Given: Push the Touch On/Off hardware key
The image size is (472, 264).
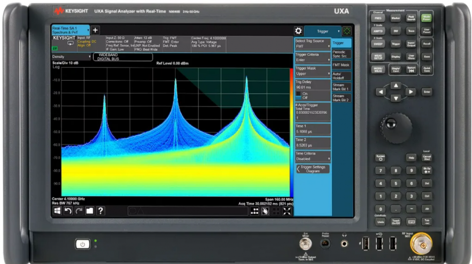Looking at the screenshot, I should pyautogui.click(x=396, y=222).
